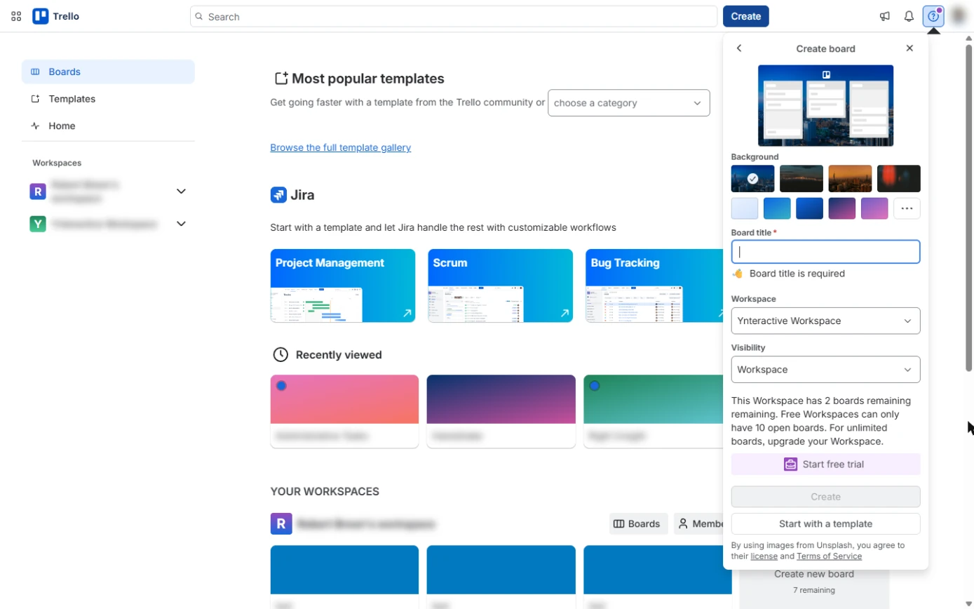Screen dimensions: 974x609
Task: Click the disabled Create board button
Action: (825, 497)
